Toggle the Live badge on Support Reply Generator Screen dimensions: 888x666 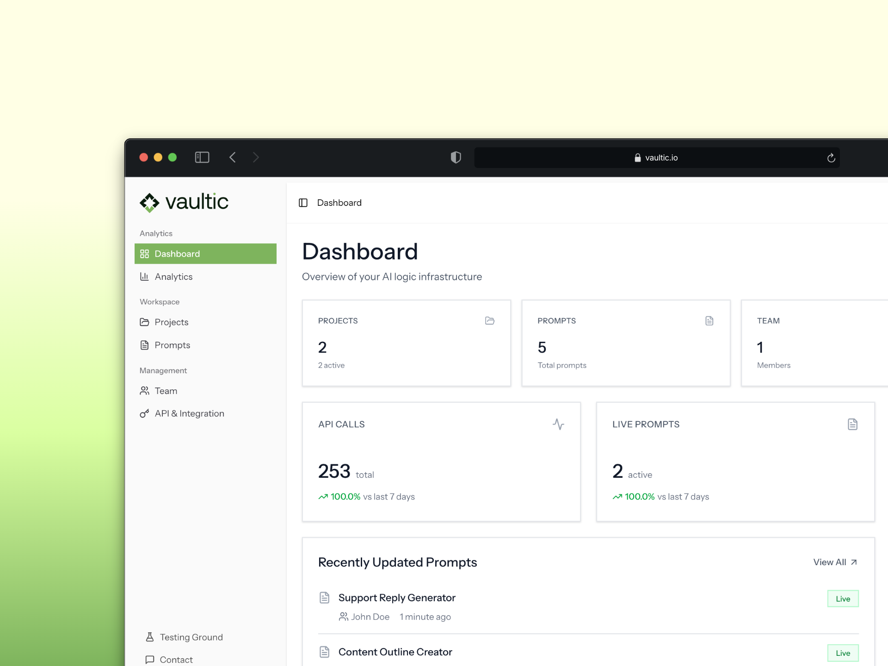point(843,598)
